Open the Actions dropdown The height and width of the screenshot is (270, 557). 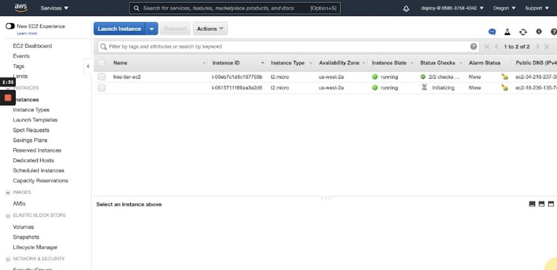click(210, 29)
